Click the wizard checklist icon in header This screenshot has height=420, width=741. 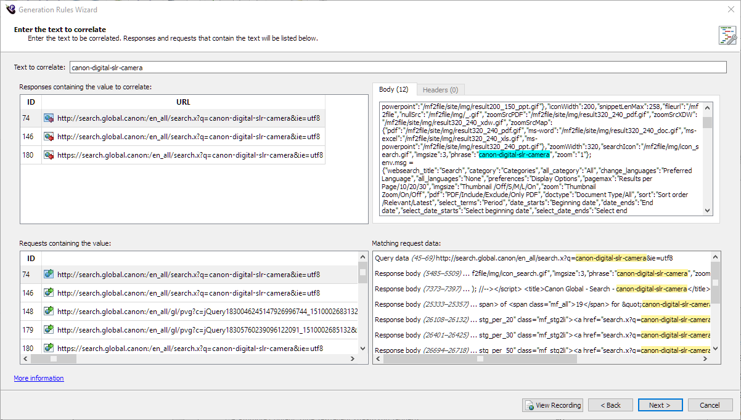tap(727, 36)
